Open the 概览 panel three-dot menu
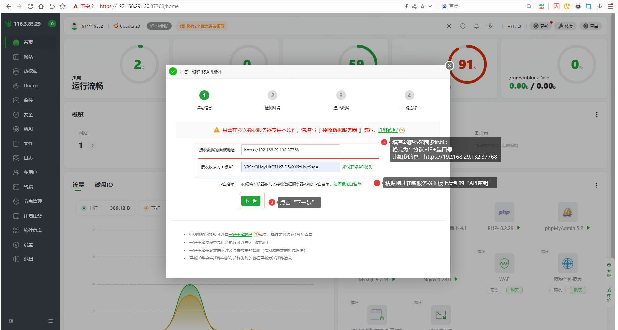The height and width of the screenshot is (330, 618). [596, 115]
